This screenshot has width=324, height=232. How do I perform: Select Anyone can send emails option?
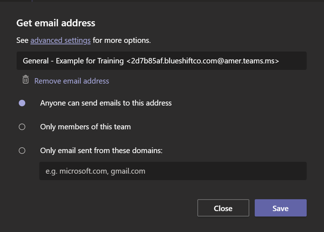pyautogui.click(x=22, y=103)
